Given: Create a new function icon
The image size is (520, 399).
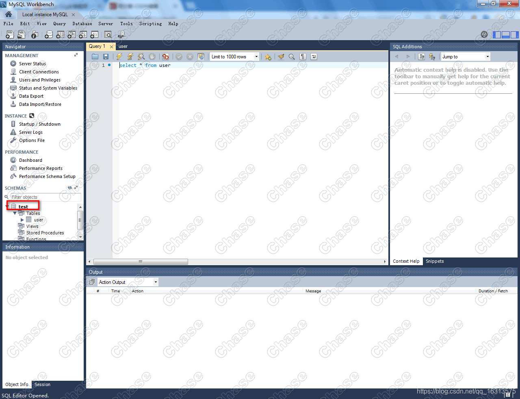Looking at the screenshot, I should [x=94, y=35].
